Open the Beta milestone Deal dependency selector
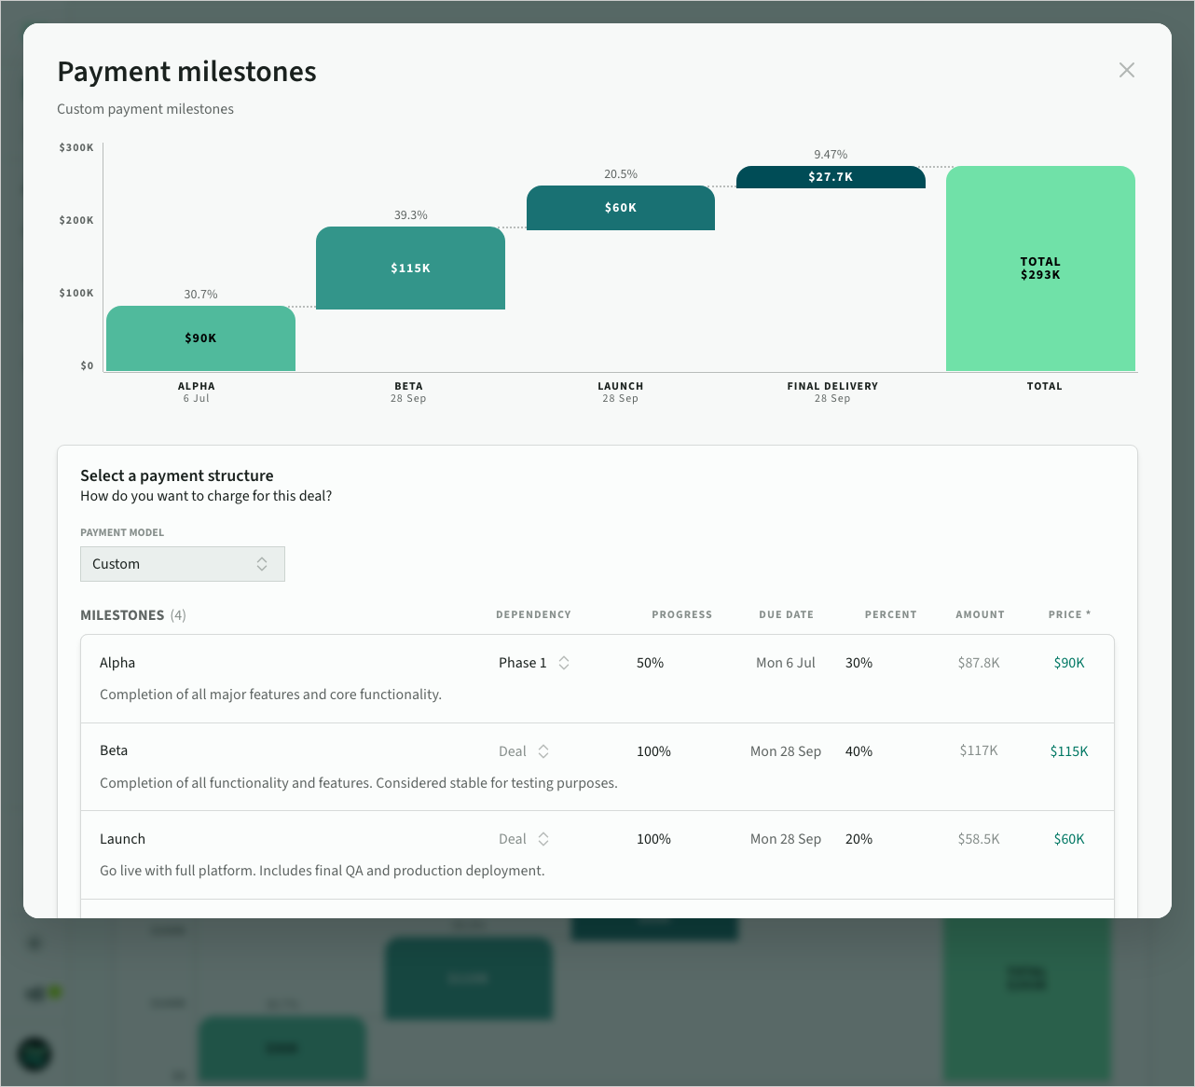1195x1087 pixels. (524, 751)
